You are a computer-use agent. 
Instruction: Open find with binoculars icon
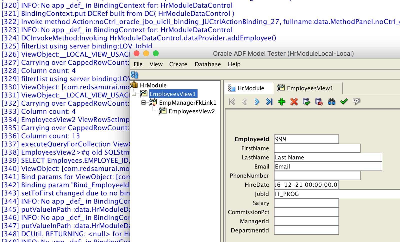[331, 102]
